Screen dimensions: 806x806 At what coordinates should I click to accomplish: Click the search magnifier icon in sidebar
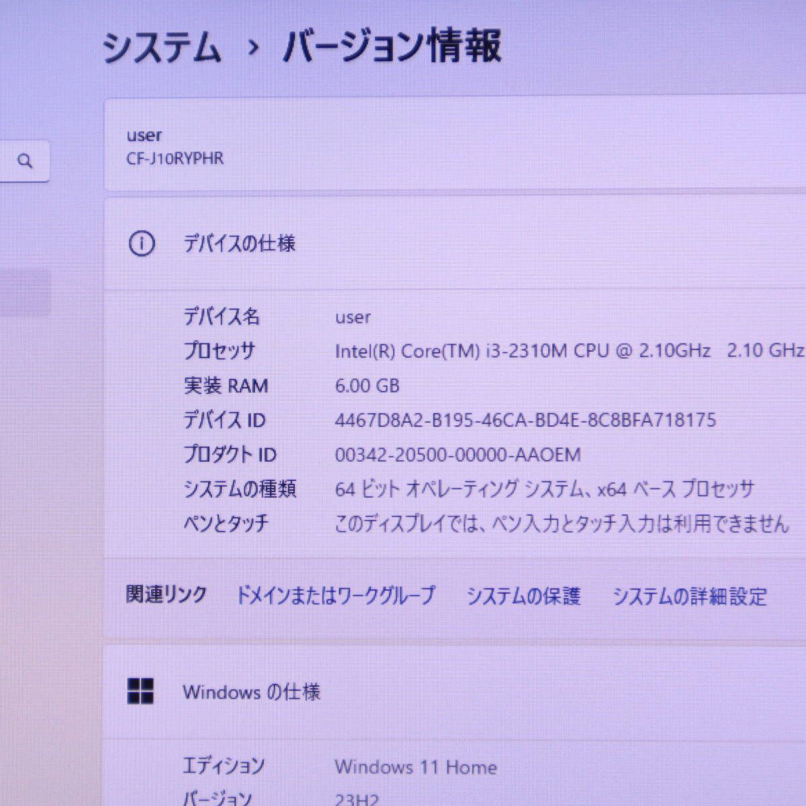point(26,161)
